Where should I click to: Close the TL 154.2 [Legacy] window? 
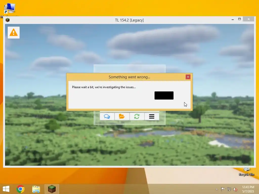(x=249, y=19)
